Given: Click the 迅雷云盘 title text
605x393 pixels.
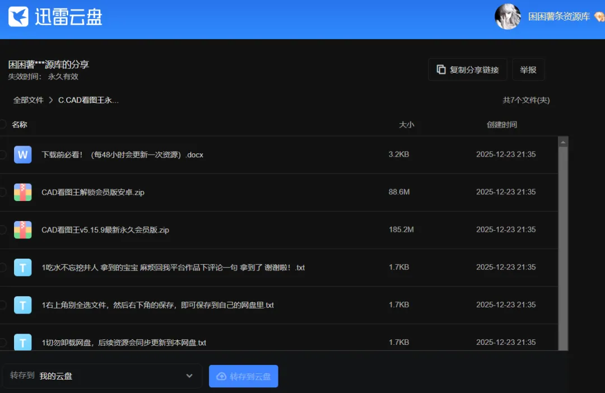Looking at the screenshot, I should coord(68,17).
